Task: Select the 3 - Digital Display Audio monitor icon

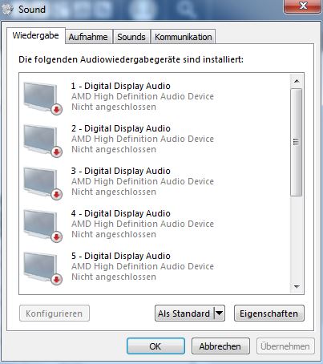Action: pyautogui.click(x=42, y=183)
